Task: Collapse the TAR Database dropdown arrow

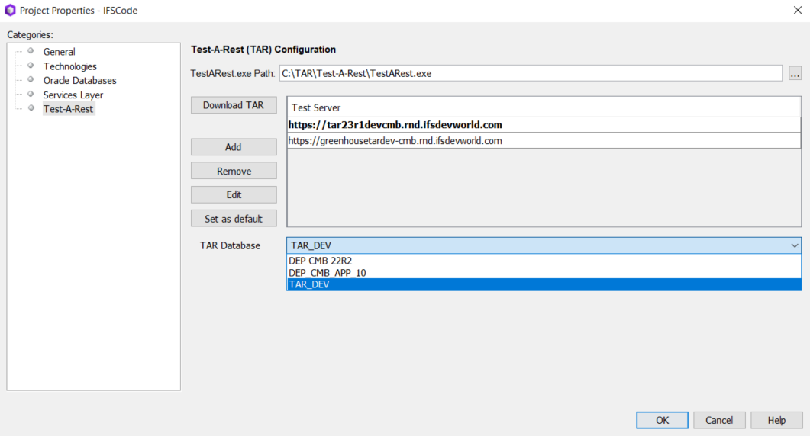Action: [795, 245]
